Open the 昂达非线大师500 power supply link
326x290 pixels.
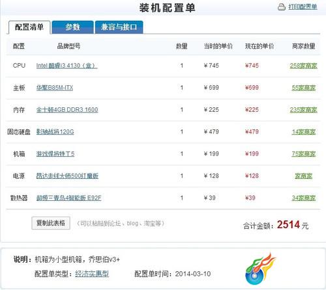coord(67,176)
